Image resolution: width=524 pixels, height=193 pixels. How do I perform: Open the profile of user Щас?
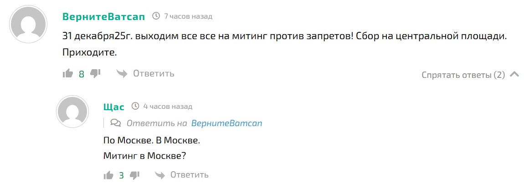(x=114, y=107)
